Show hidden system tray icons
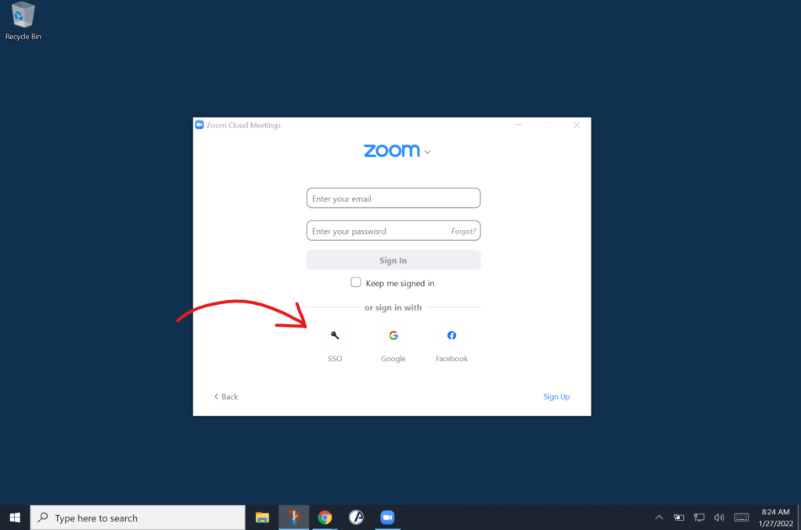801x530 pixels. pos(659,517)
